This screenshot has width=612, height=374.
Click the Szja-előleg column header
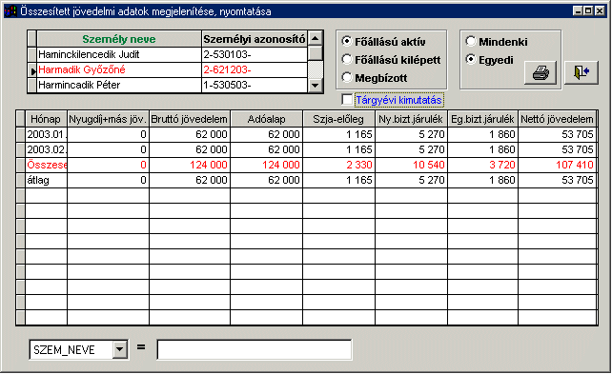click(338, 119)
